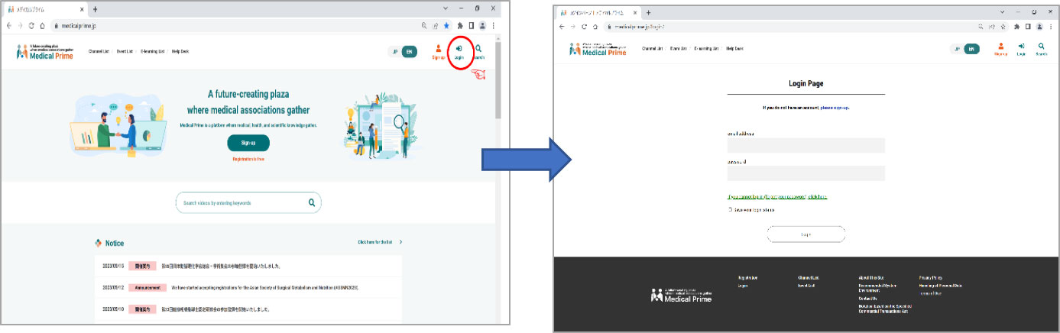Open a new tab with the plus in the left window
This screenshot has width=1060, height=333.
coord(96,9)
